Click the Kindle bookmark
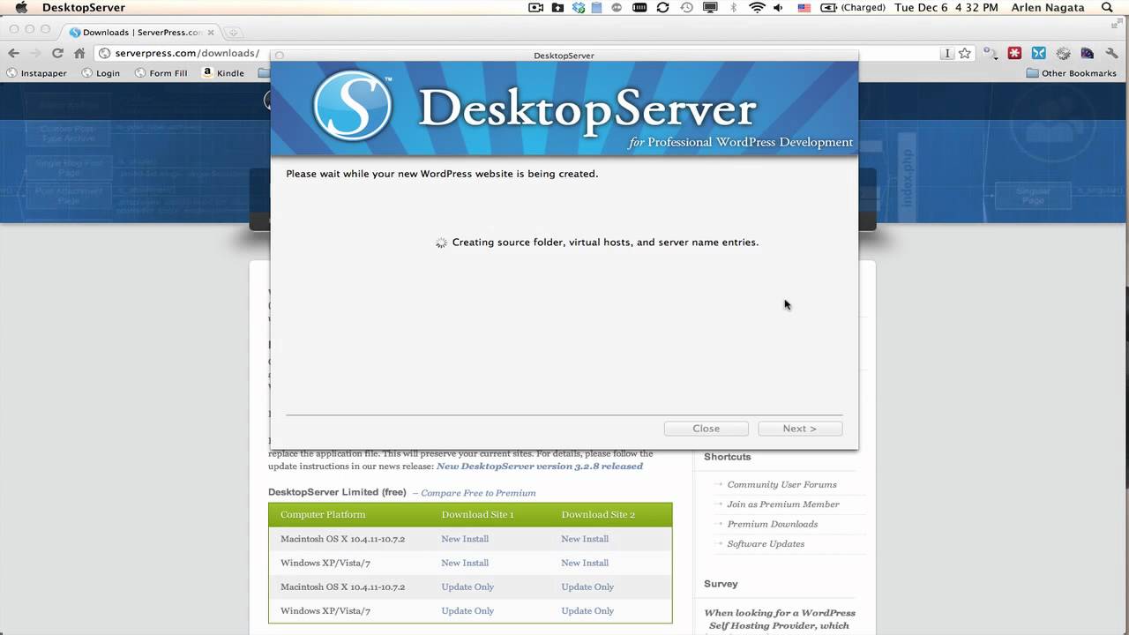1129x635 pixels. pos(223,73)
